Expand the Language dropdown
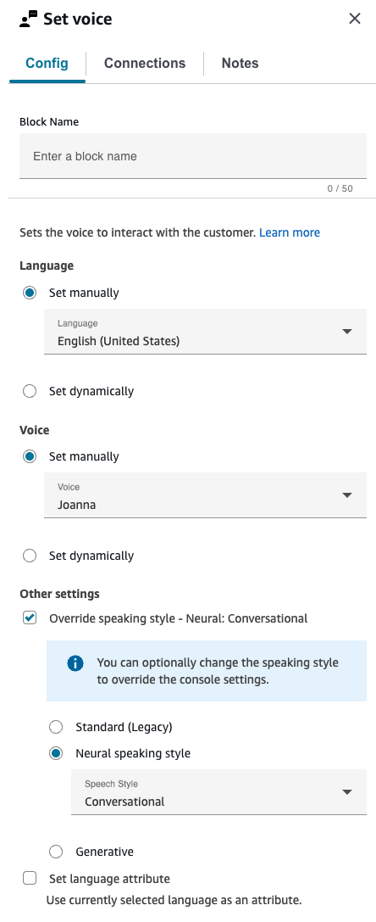The height and width of the screenshot is (922, 376). 205,332
